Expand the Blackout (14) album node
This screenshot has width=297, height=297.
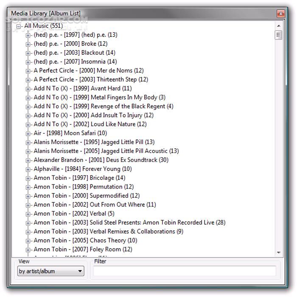(x=28, y=53)
